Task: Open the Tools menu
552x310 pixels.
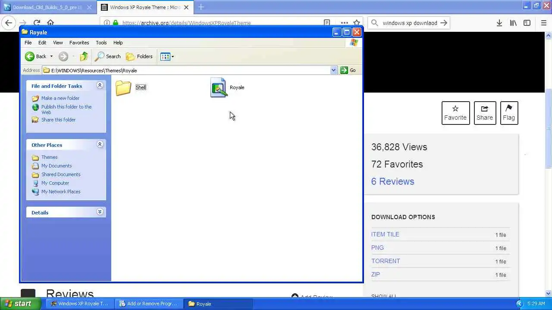Action: [101, 43]
